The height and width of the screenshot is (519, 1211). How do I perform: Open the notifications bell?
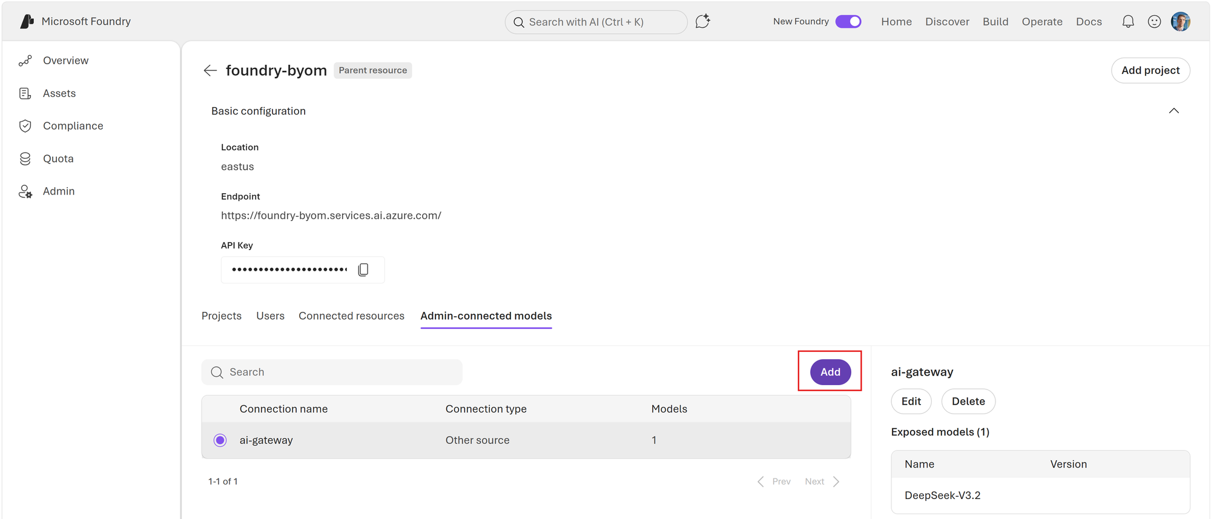(x=1127, y=22)
